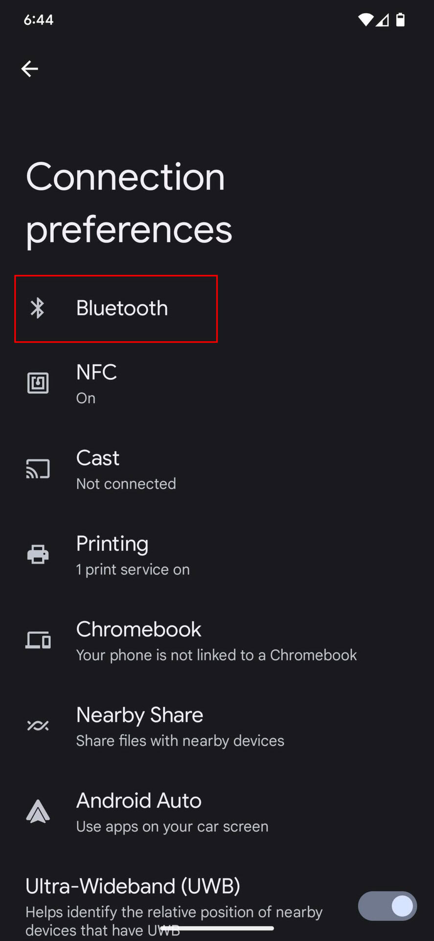Open NFC settings entry
This screenshot has height=941, width=434.
click(x=97, y=383)
